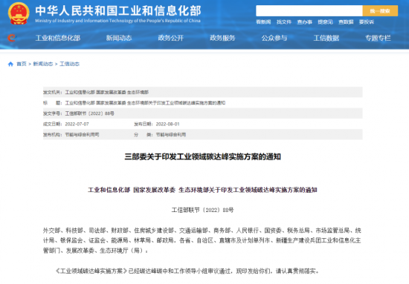This screenshot has width=409, height=284.
Task: Open the 政务服务 nav menu
Action: click(222, 38)
